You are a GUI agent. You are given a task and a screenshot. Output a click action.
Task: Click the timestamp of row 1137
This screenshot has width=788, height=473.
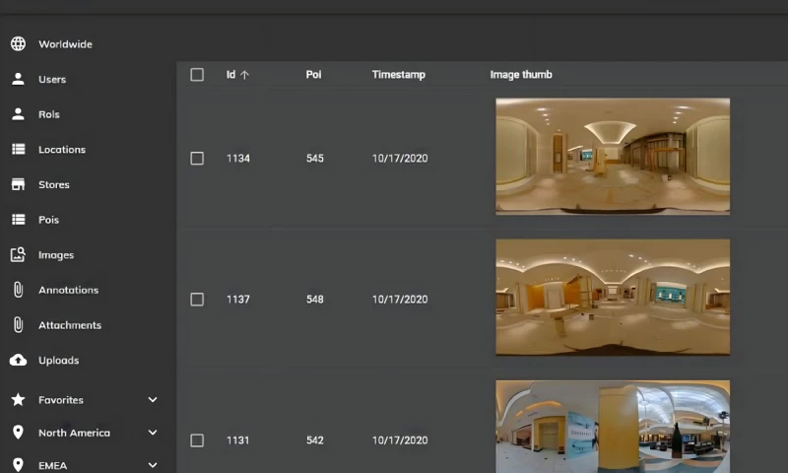(400, 300)
